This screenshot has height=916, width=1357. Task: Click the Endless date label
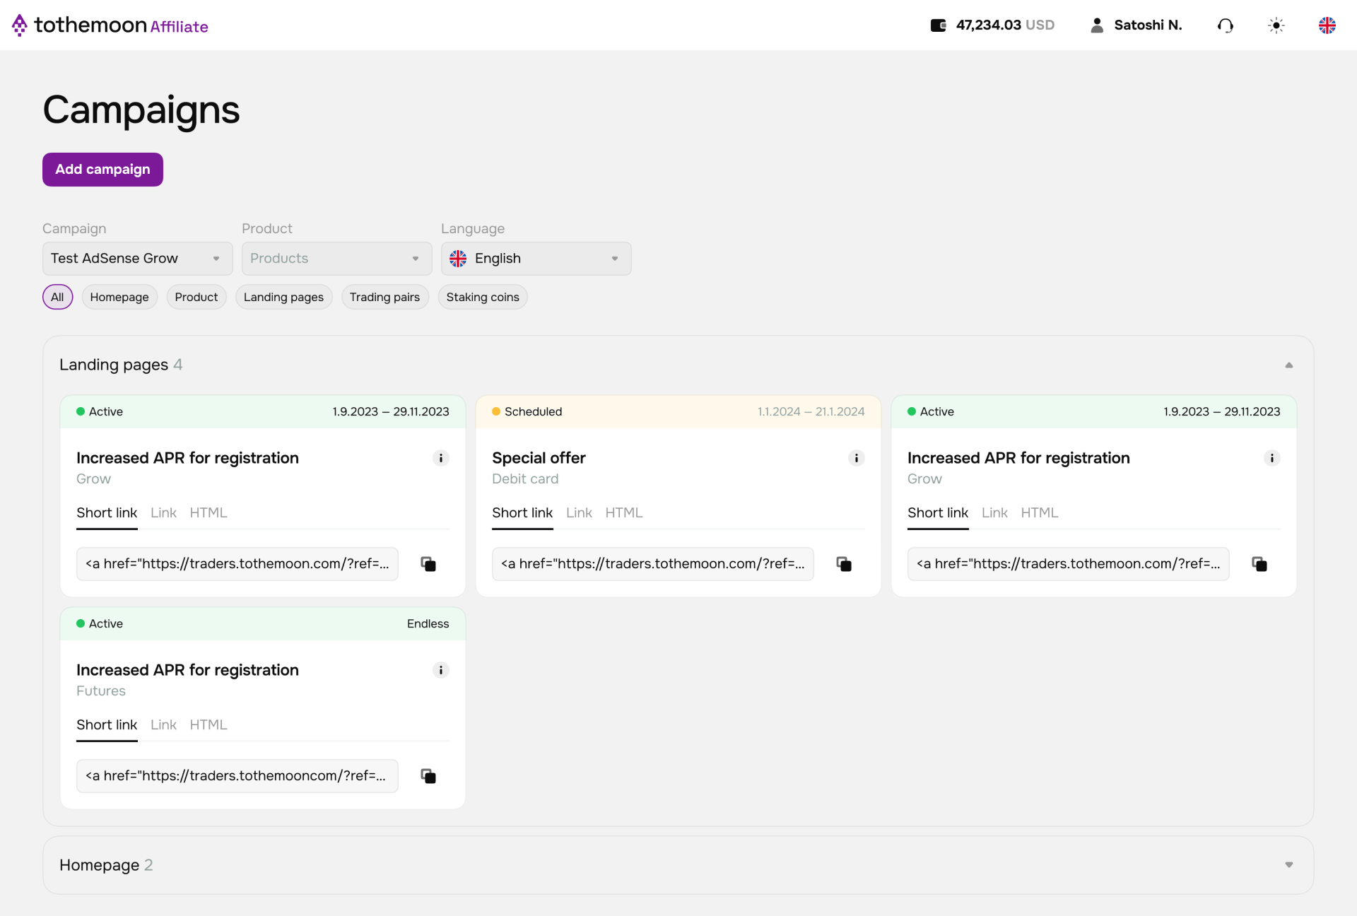[x=428, y=623]
